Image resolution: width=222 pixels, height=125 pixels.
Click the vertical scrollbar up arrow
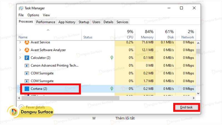(x=198, y=43)
